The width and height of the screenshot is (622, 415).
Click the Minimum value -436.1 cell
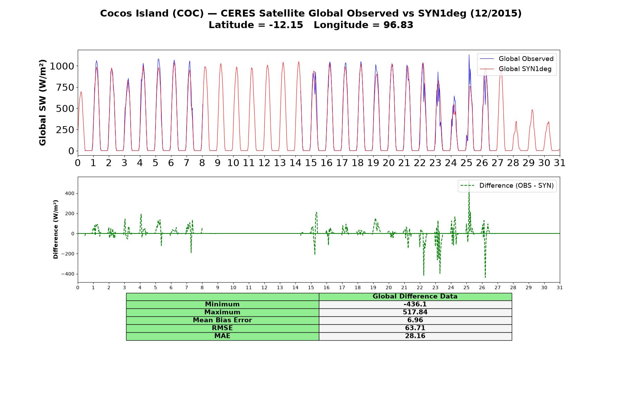(415, 304)
